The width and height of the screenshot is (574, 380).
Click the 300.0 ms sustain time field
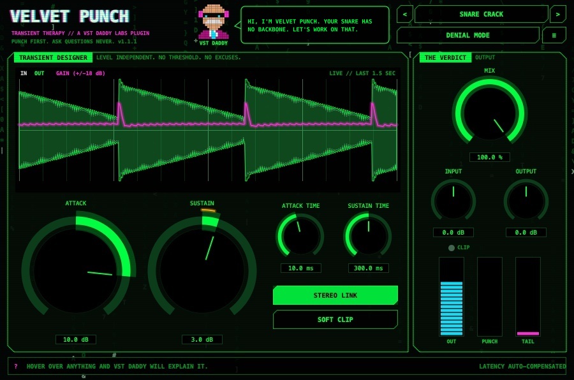[x=368, y=268]
